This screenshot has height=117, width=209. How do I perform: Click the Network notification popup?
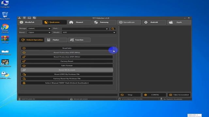195,115
